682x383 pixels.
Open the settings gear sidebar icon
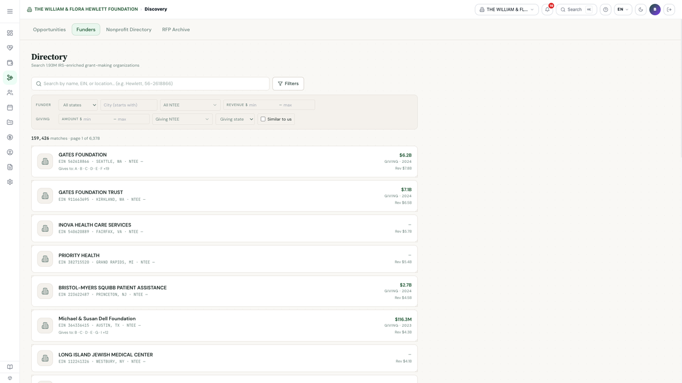pos(10,182)
